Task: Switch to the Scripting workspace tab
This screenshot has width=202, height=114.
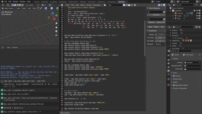Action: click(121, 2)
